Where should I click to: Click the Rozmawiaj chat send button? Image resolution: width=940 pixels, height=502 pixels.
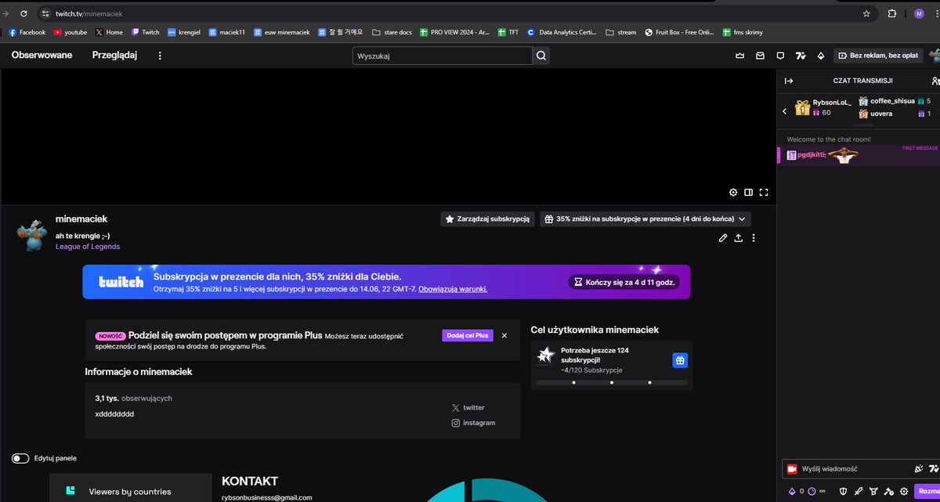(x=928, y=491)
